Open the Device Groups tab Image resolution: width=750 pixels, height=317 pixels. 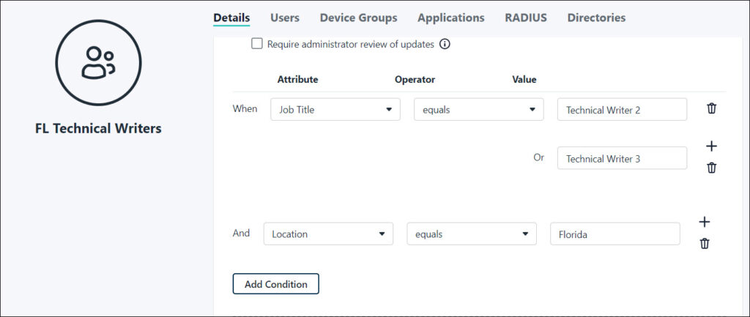358,18
